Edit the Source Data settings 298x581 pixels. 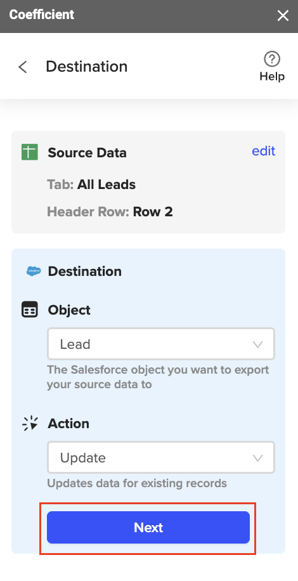[264, 151]
